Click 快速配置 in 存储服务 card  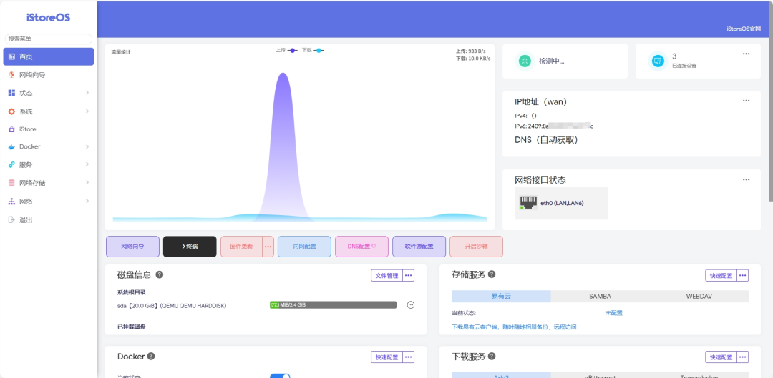pos(721,276)
